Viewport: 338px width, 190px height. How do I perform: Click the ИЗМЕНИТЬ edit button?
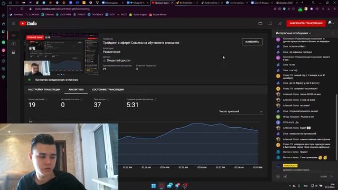pyautogui.click(x=252, y=42)
